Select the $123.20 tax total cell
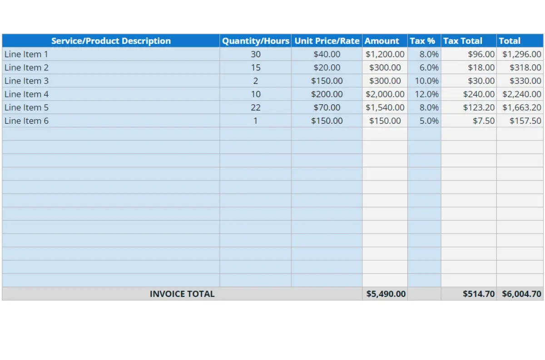This screenshot has height=360, width=545. [x=469, y=107]
